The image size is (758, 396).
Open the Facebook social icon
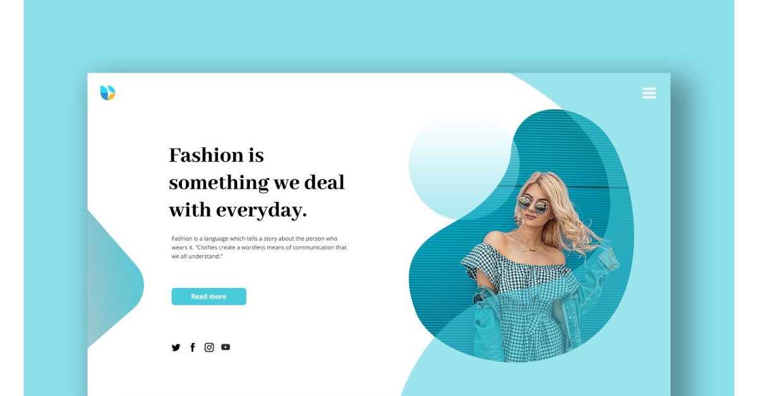(193, 347)
